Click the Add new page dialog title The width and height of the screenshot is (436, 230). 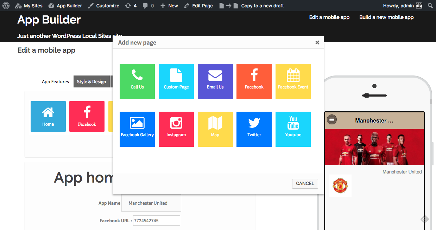137,42
